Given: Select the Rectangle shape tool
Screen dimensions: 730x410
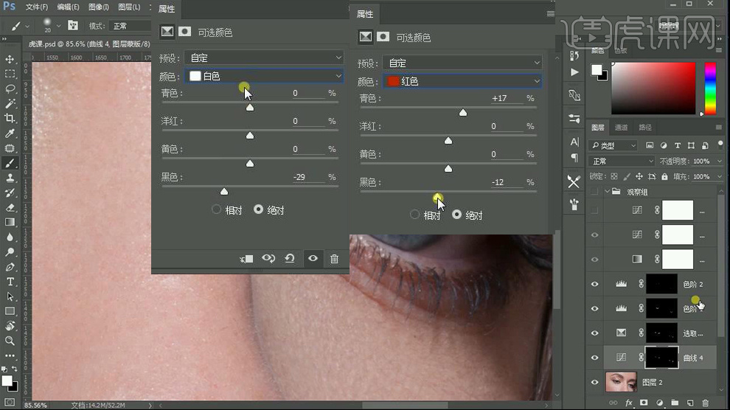Looking at the screenshot, I should tap(10, 311).
